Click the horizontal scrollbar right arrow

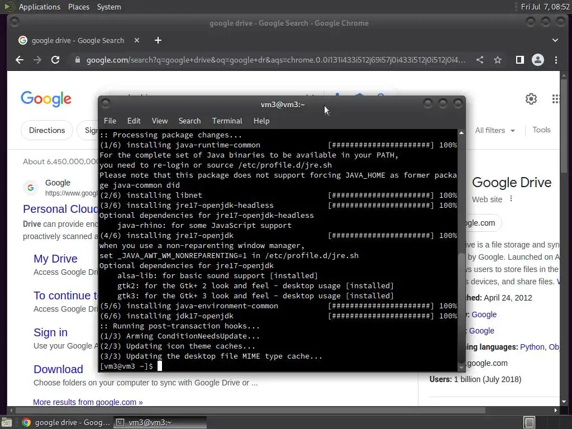(555, 411)
